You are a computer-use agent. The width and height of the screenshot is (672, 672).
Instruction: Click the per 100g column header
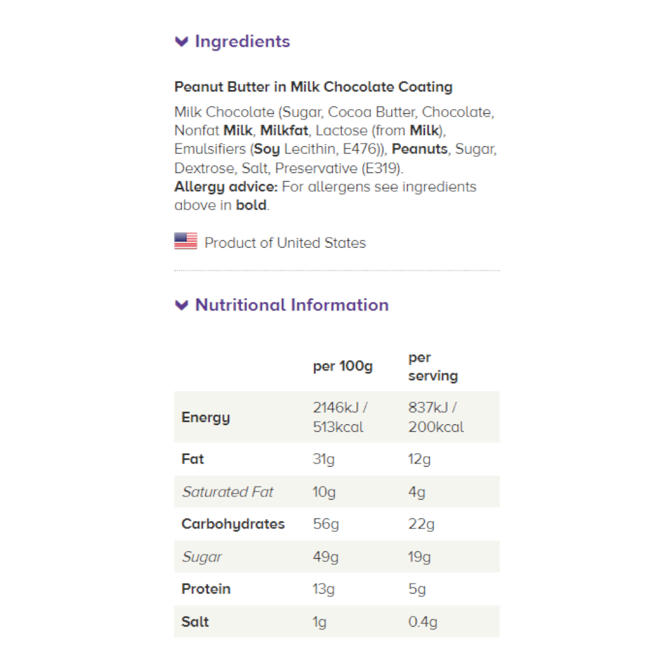343,366
